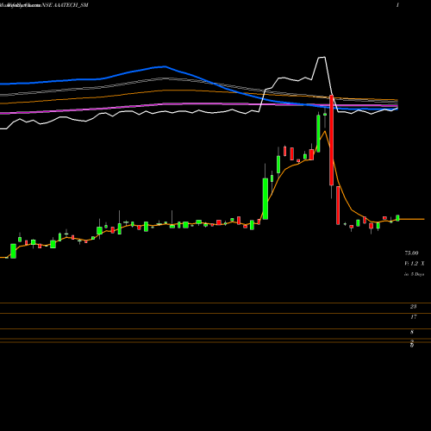
Task: Click the tallest red candlestick
Action: coord(331,141)
